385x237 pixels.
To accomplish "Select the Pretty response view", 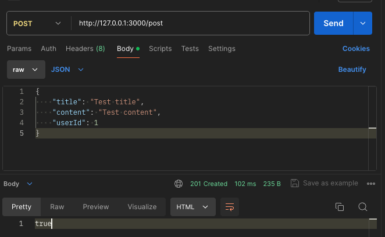I will click(22, 207).
